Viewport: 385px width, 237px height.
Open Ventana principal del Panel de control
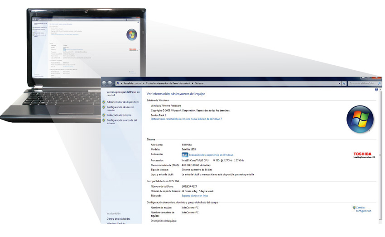(x=123, y=93)
